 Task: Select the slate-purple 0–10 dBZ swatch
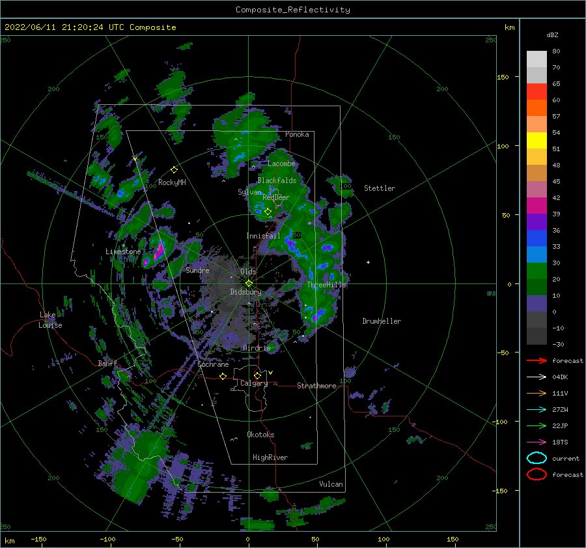coord(537,304)
